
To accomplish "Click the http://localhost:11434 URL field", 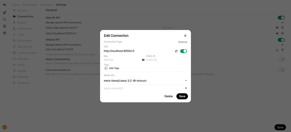I will coord(159,50).
